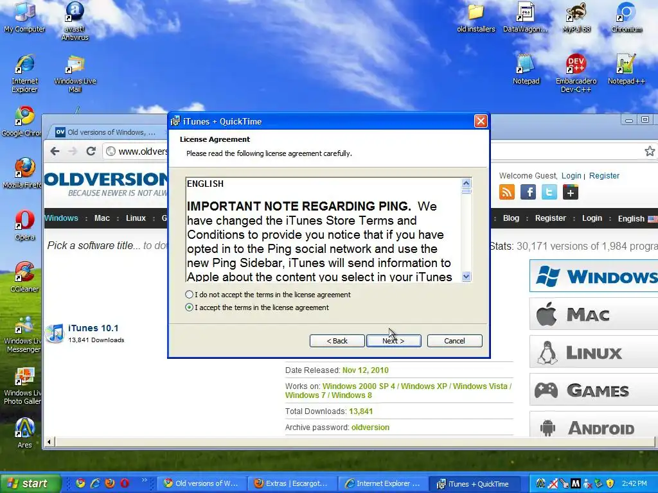
Task: Open Windows Live Mail desktop shortcut
Action: 75,73
